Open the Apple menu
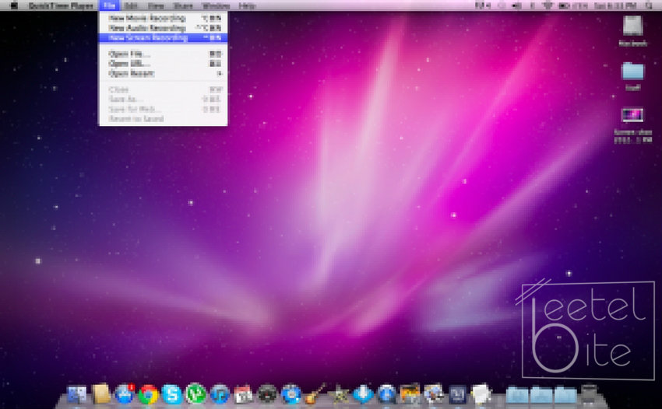 point(14,6)
